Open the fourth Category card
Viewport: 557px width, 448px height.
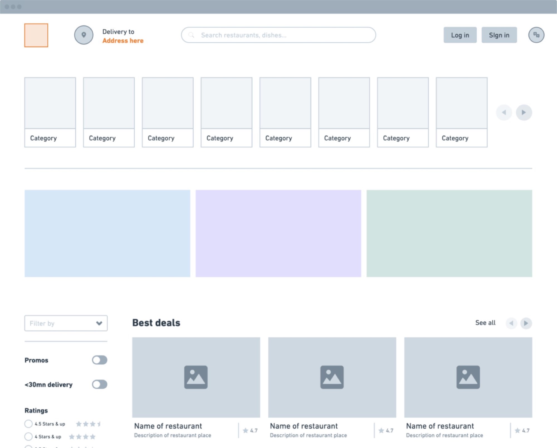pyautogui.click(x=226, y=112)
